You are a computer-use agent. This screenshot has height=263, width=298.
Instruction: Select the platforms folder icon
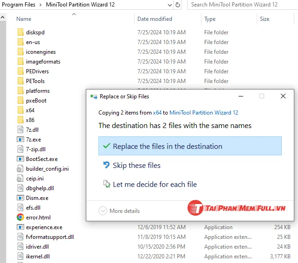pos(20,91)
